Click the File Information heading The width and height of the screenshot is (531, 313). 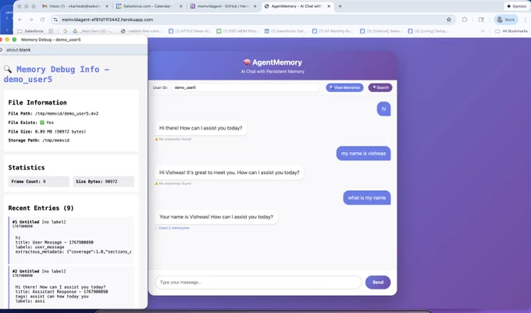pyautogui.click(x=37, y=102)
